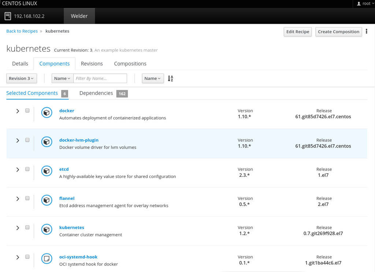Toggle A-Z sort order icon

[170, 78]
